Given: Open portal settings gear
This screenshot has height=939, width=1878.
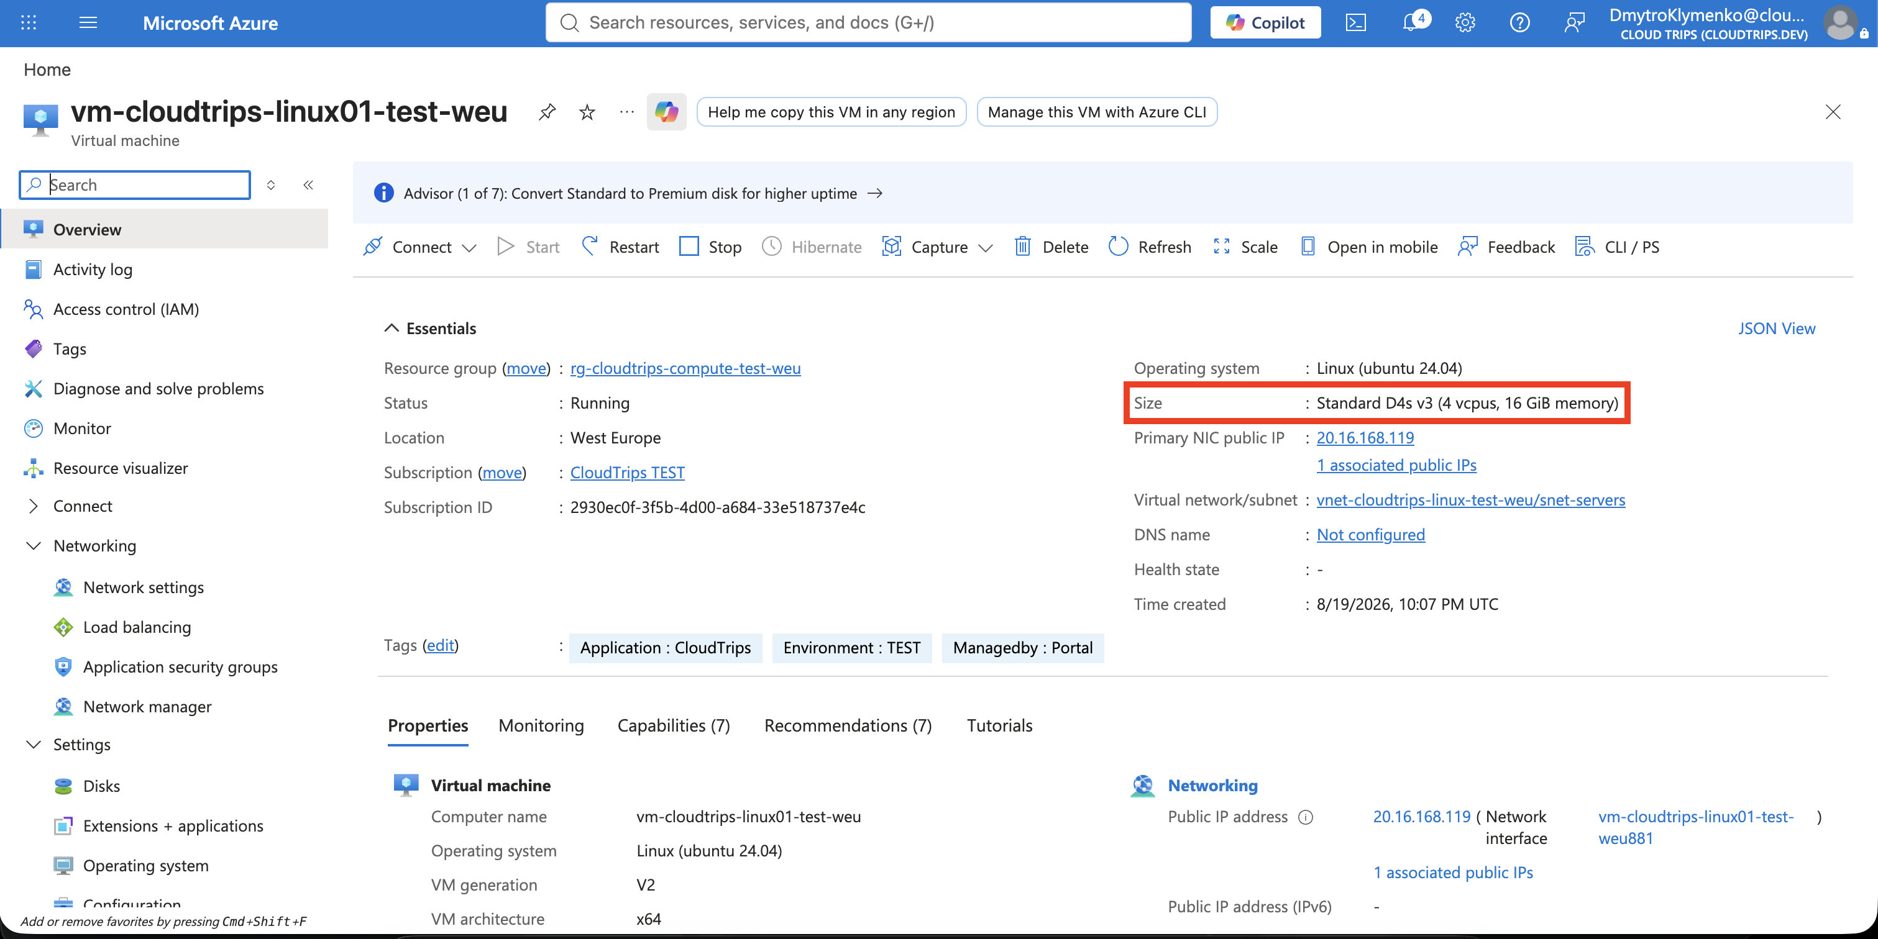Looking at the screenshot, I should point(1465,22).
